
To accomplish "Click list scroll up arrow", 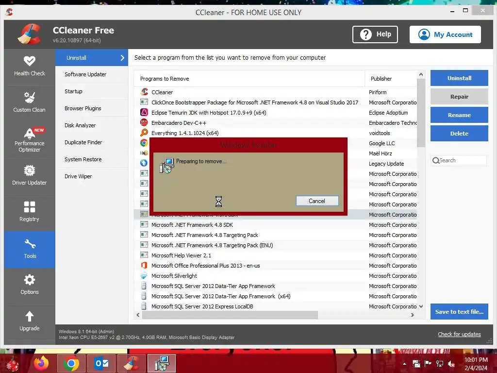I will (421, 74).
